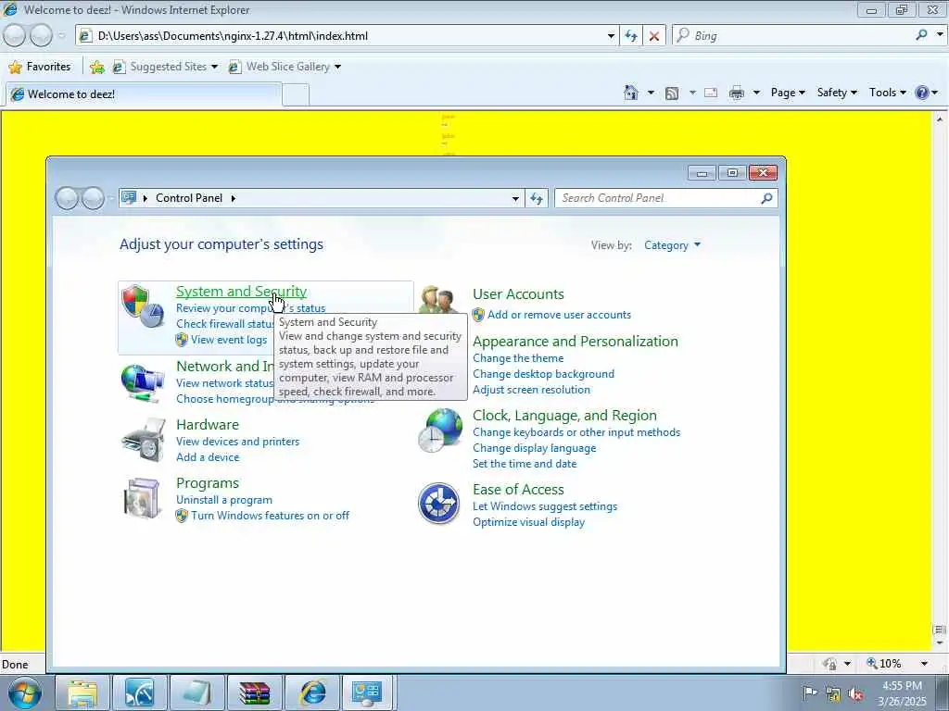The image size is (949, 711).
Task: Select the Welcome to deez! tab
Action: click(x=144, y=94)
